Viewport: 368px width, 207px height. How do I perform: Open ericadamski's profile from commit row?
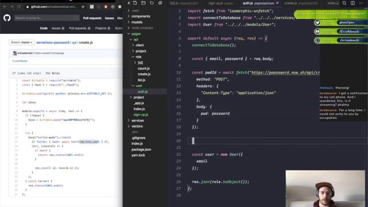[x=25, y=53]
